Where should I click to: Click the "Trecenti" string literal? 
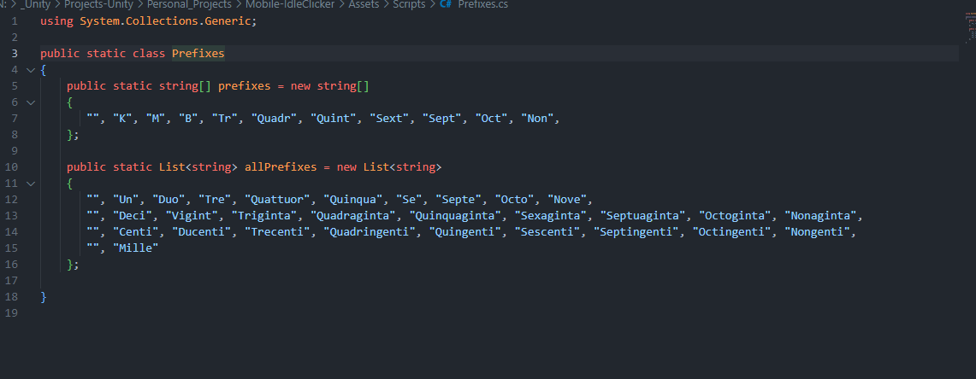pos(277,231)
